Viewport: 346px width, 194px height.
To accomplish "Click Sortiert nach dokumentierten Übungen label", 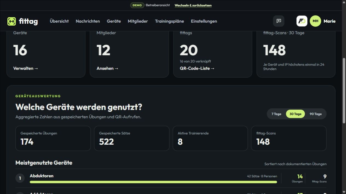I will point(295,164).
